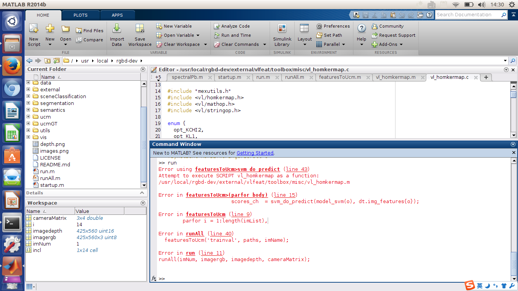Click the New Variable button
This screenshot has height=291, width=518.
click(174, 26)
